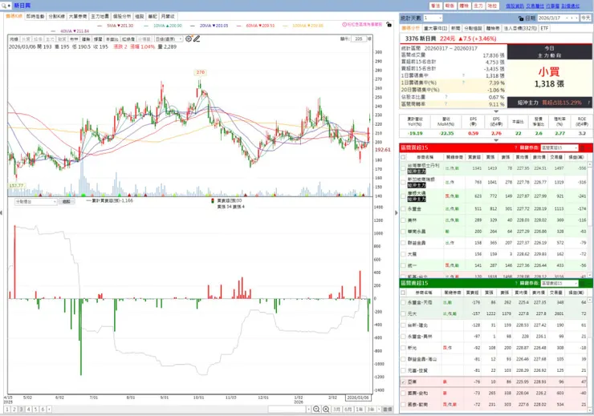
Task: Tick the checkbox for the 群益金鼎 row
Action: click(403, 243)
